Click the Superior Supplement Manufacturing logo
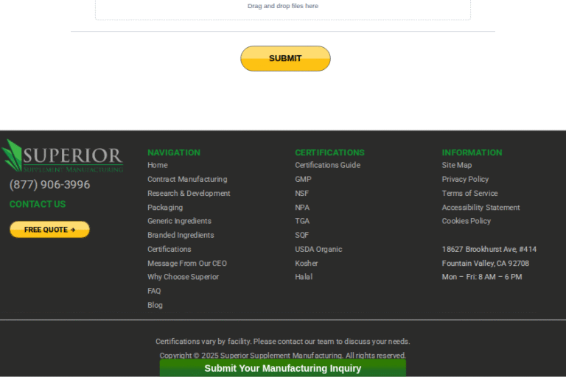566x377 pixels. 62,156
